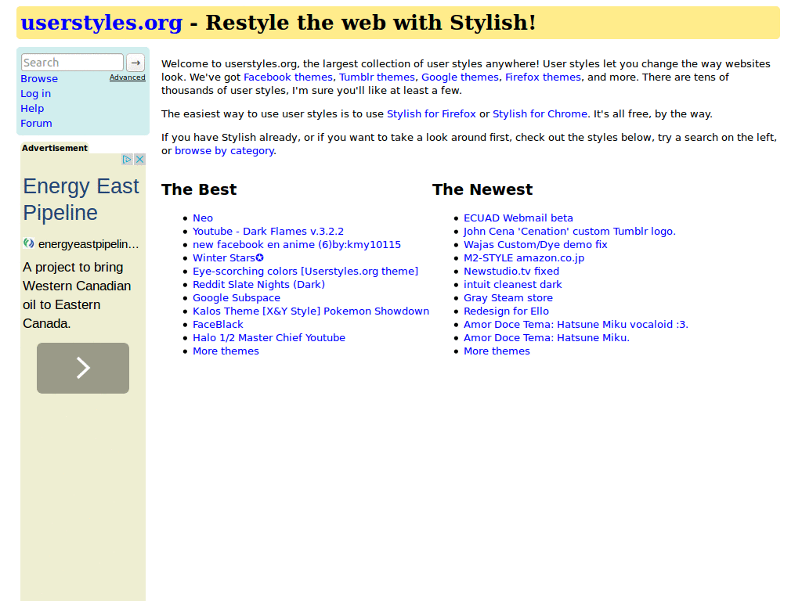The image size is (802, 601).
Task: Focus the Search input field
Action: [72, 63]
